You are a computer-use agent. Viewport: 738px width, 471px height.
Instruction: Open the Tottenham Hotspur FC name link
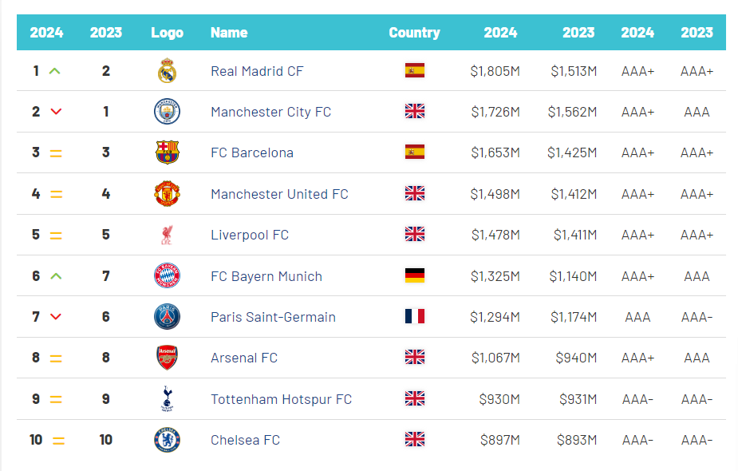click(x=281, y=399)
